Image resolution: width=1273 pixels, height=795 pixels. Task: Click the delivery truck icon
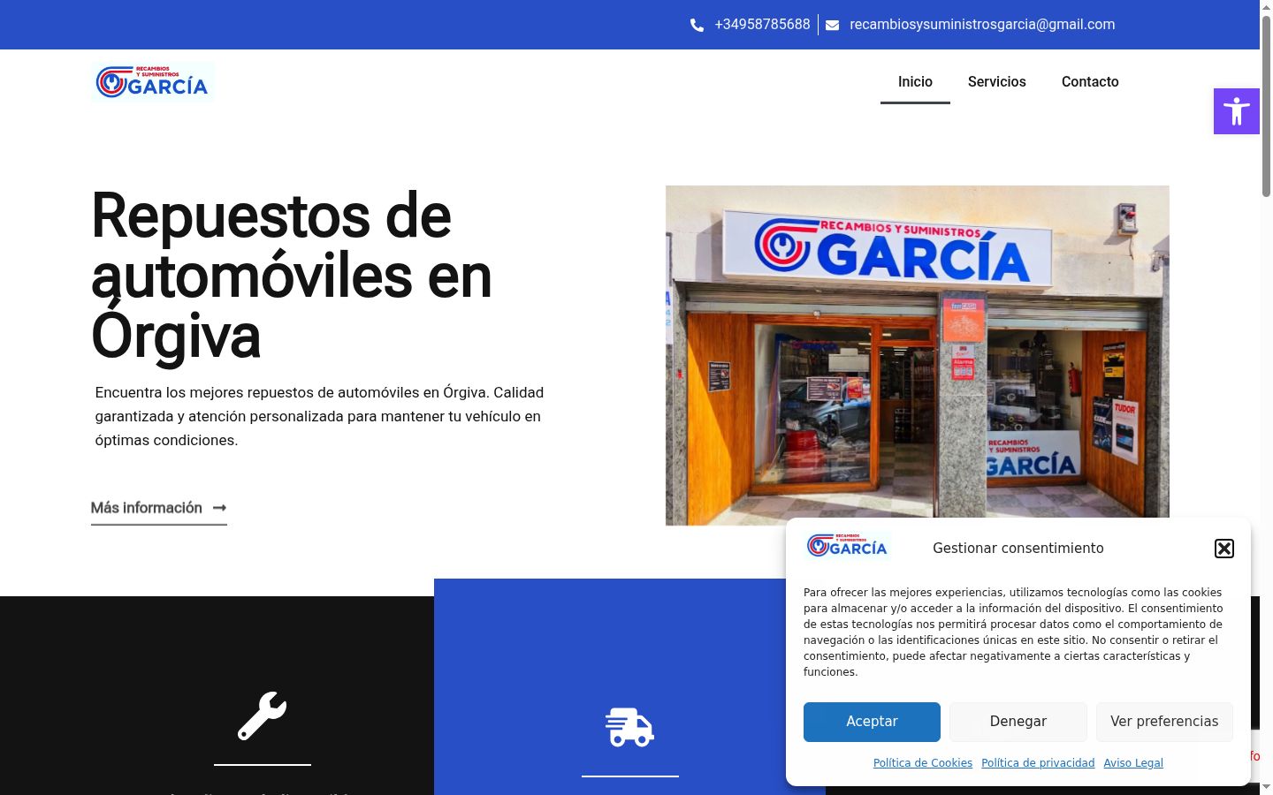(629, 727)
